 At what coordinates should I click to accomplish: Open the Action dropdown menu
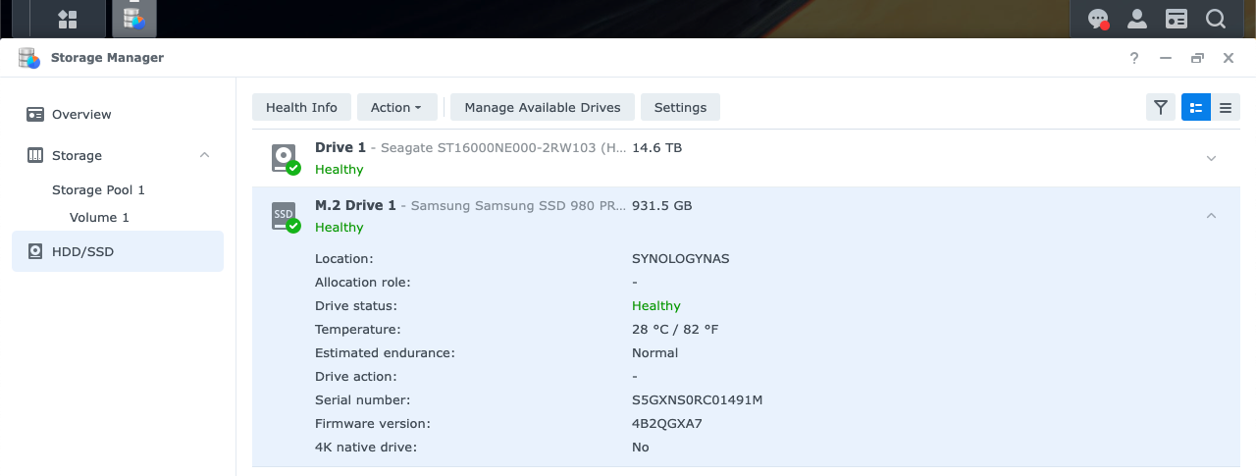[x=396, y=107]
